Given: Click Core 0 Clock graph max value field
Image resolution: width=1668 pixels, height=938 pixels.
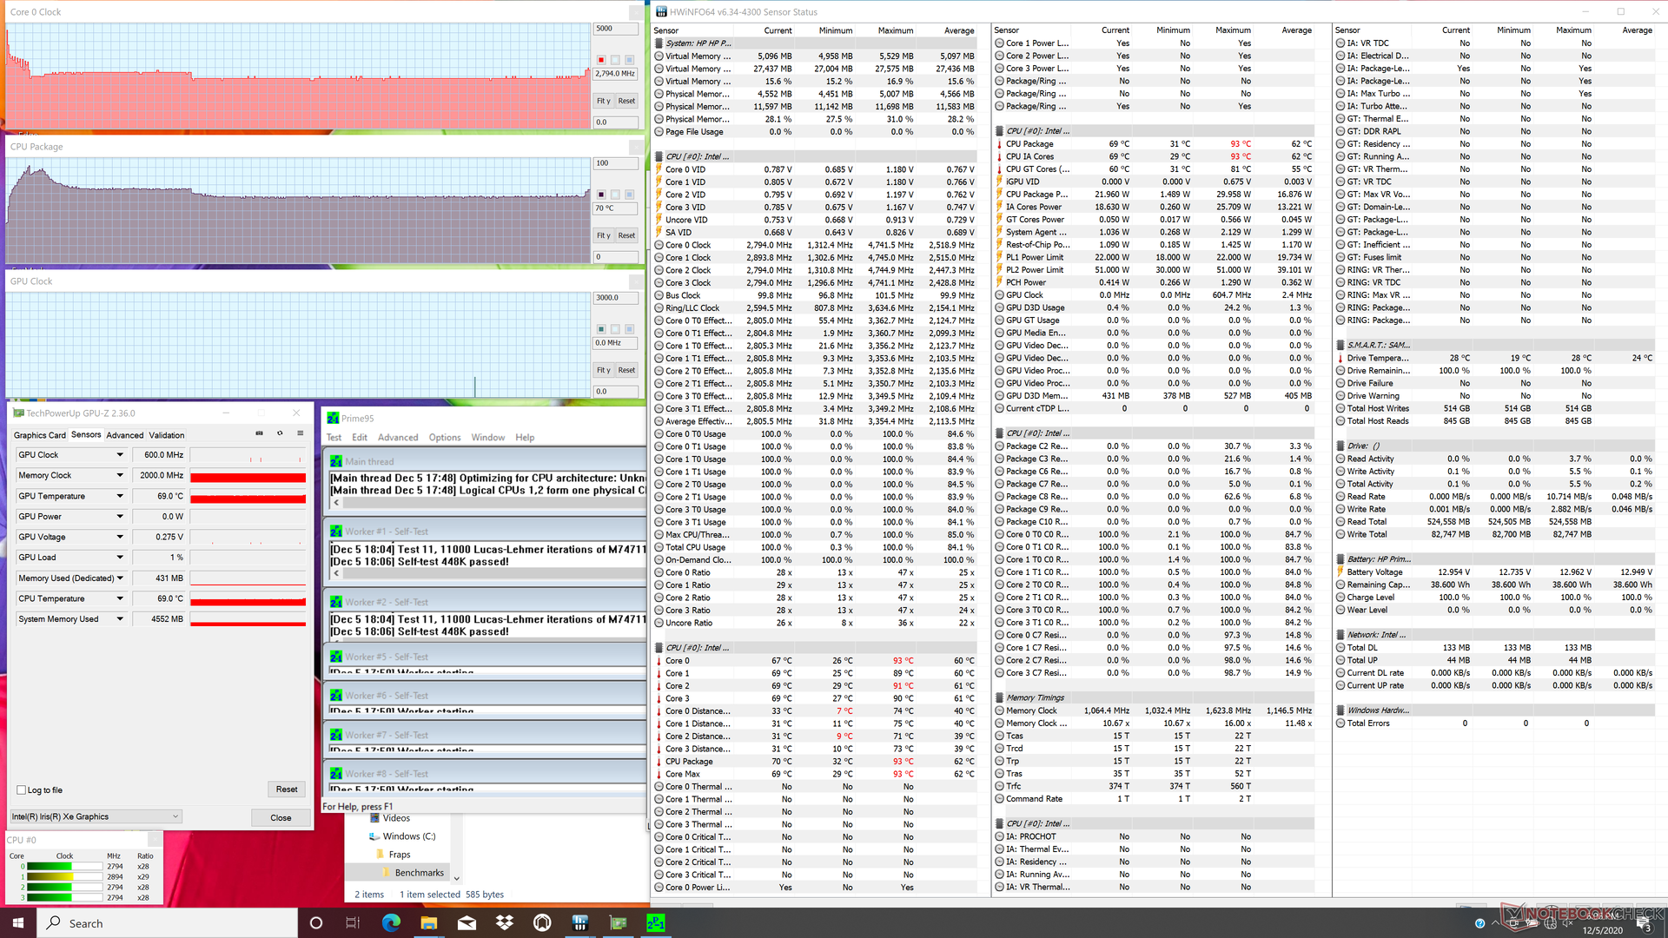Looking at the screenshot, I should click(616, 29).
